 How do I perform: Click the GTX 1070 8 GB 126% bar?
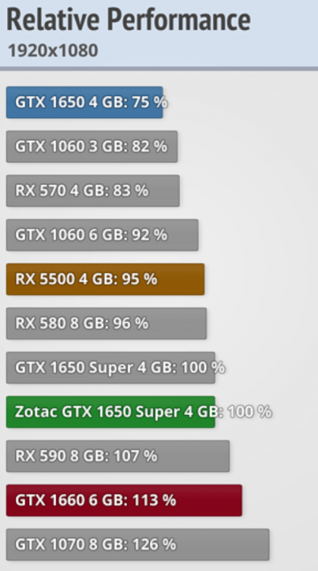tap(138, 545)
